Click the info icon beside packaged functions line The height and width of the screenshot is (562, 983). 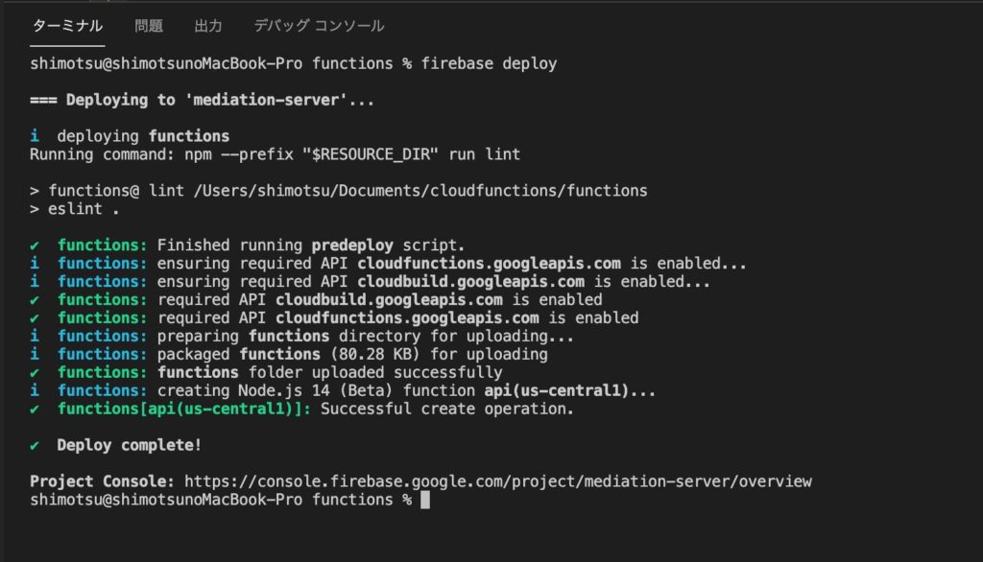click(35, 354)
